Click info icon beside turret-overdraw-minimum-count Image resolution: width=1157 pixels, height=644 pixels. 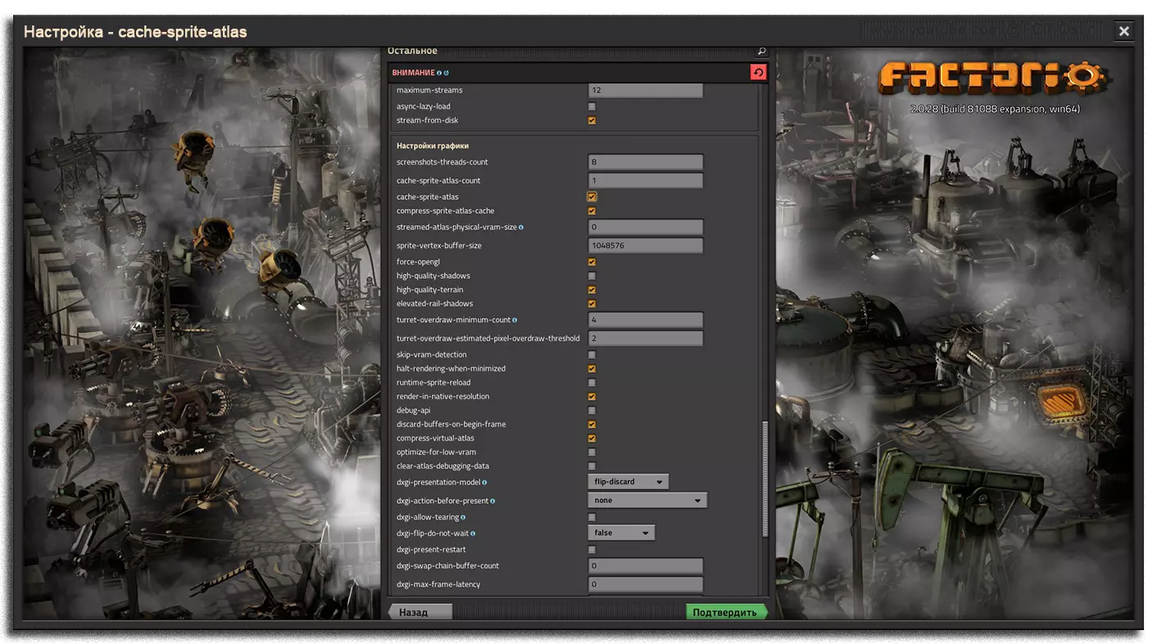coord(515,320)
